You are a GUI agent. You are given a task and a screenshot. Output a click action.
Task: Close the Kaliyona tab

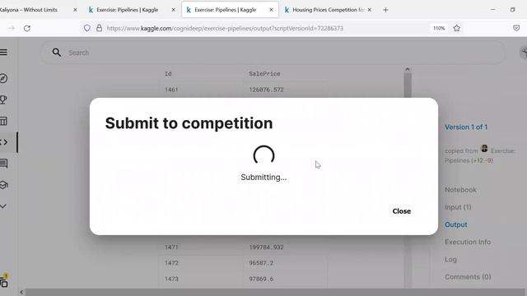click(x=75, y=10)
